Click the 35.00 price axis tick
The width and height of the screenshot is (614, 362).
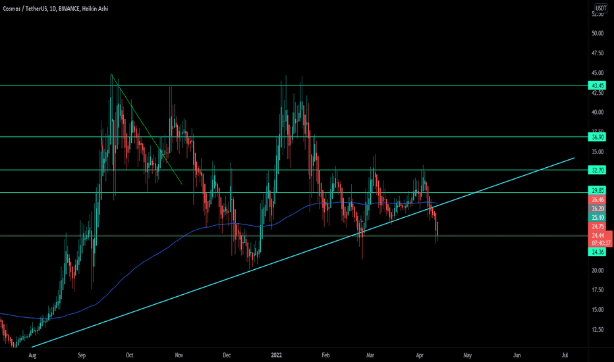point(597,152)
